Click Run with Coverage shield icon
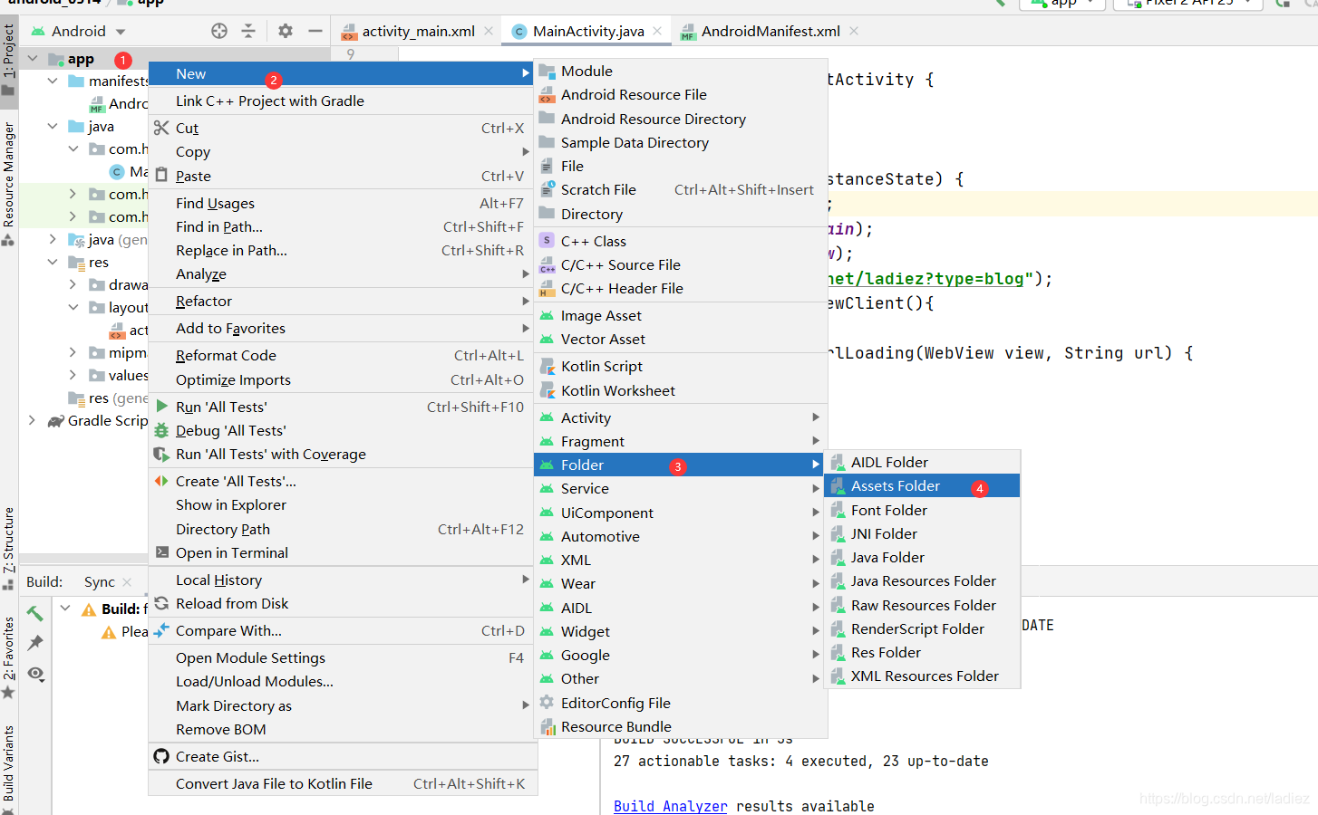 161,454
